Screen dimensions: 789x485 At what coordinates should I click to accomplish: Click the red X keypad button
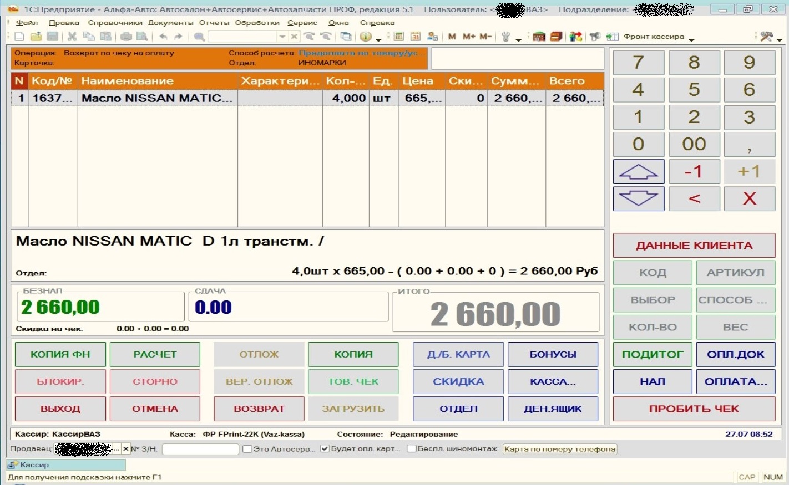750,198
